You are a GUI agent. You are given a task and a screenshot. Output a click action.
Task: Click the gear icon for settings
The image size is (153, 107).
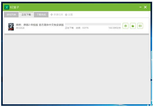coord(66,15)
